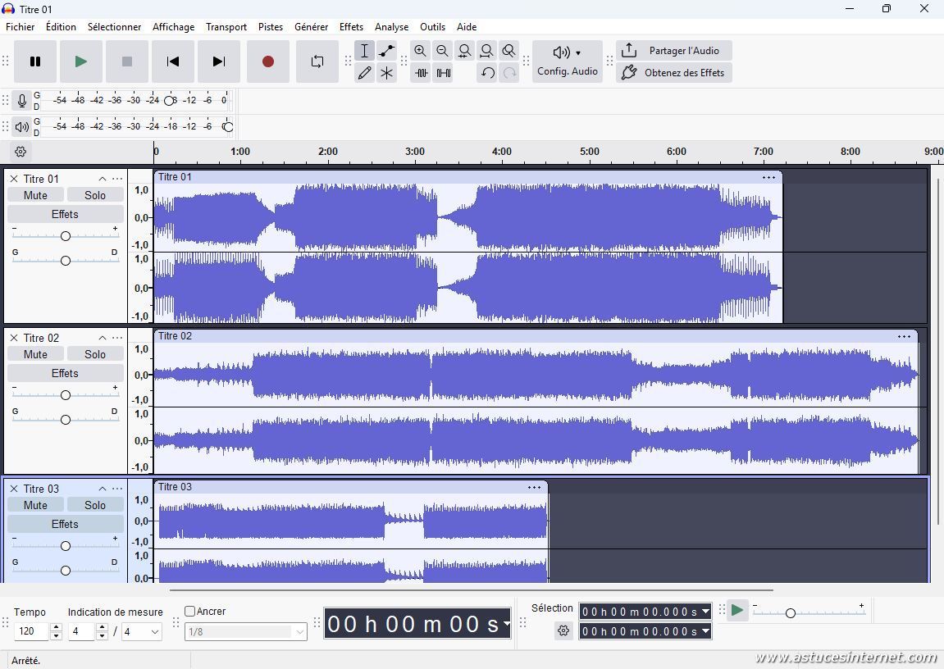
Task: Click the Titre 01 gain slider knob
Action: point(66,236)
